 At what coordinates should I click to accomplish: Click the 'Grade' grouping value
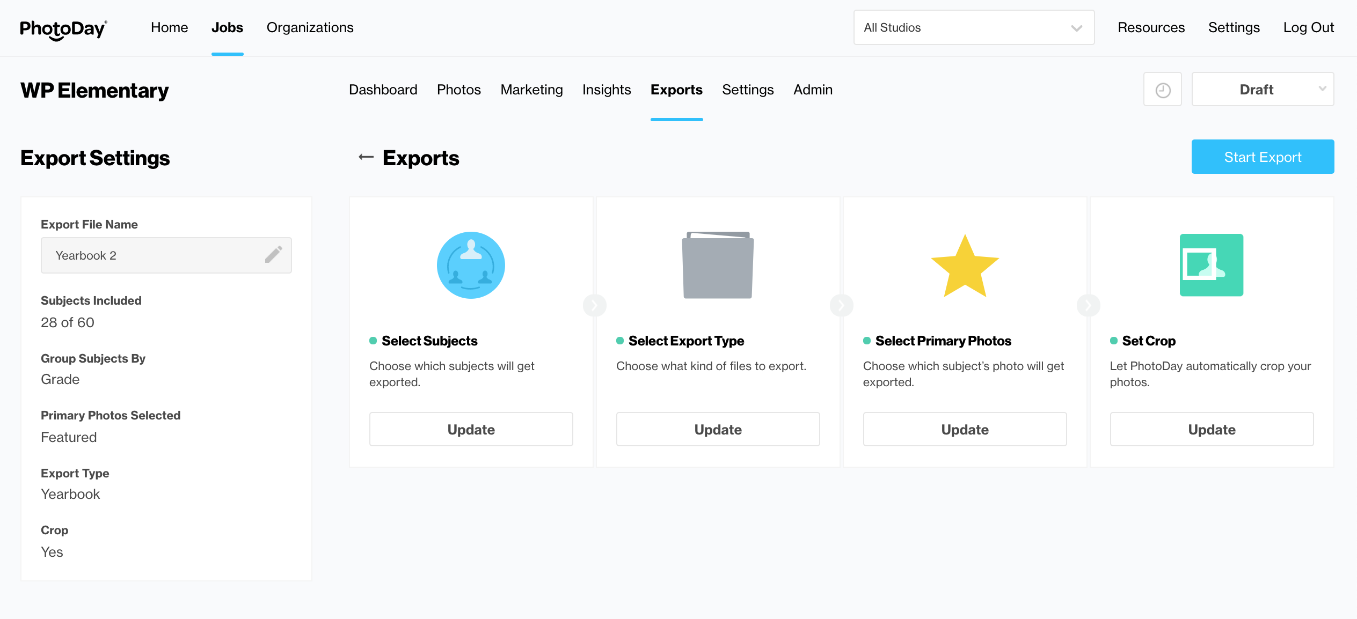tap(60, 379)
